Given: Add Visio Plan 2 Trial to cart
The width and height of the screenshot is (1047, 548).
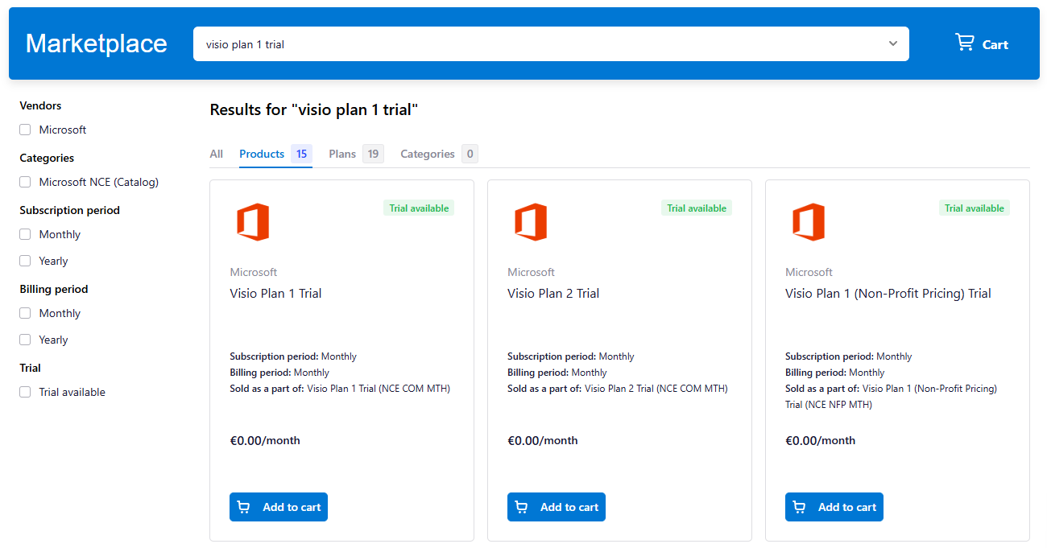Looking at the screenshot, I should pyautogui.click(x=557, y=507).
